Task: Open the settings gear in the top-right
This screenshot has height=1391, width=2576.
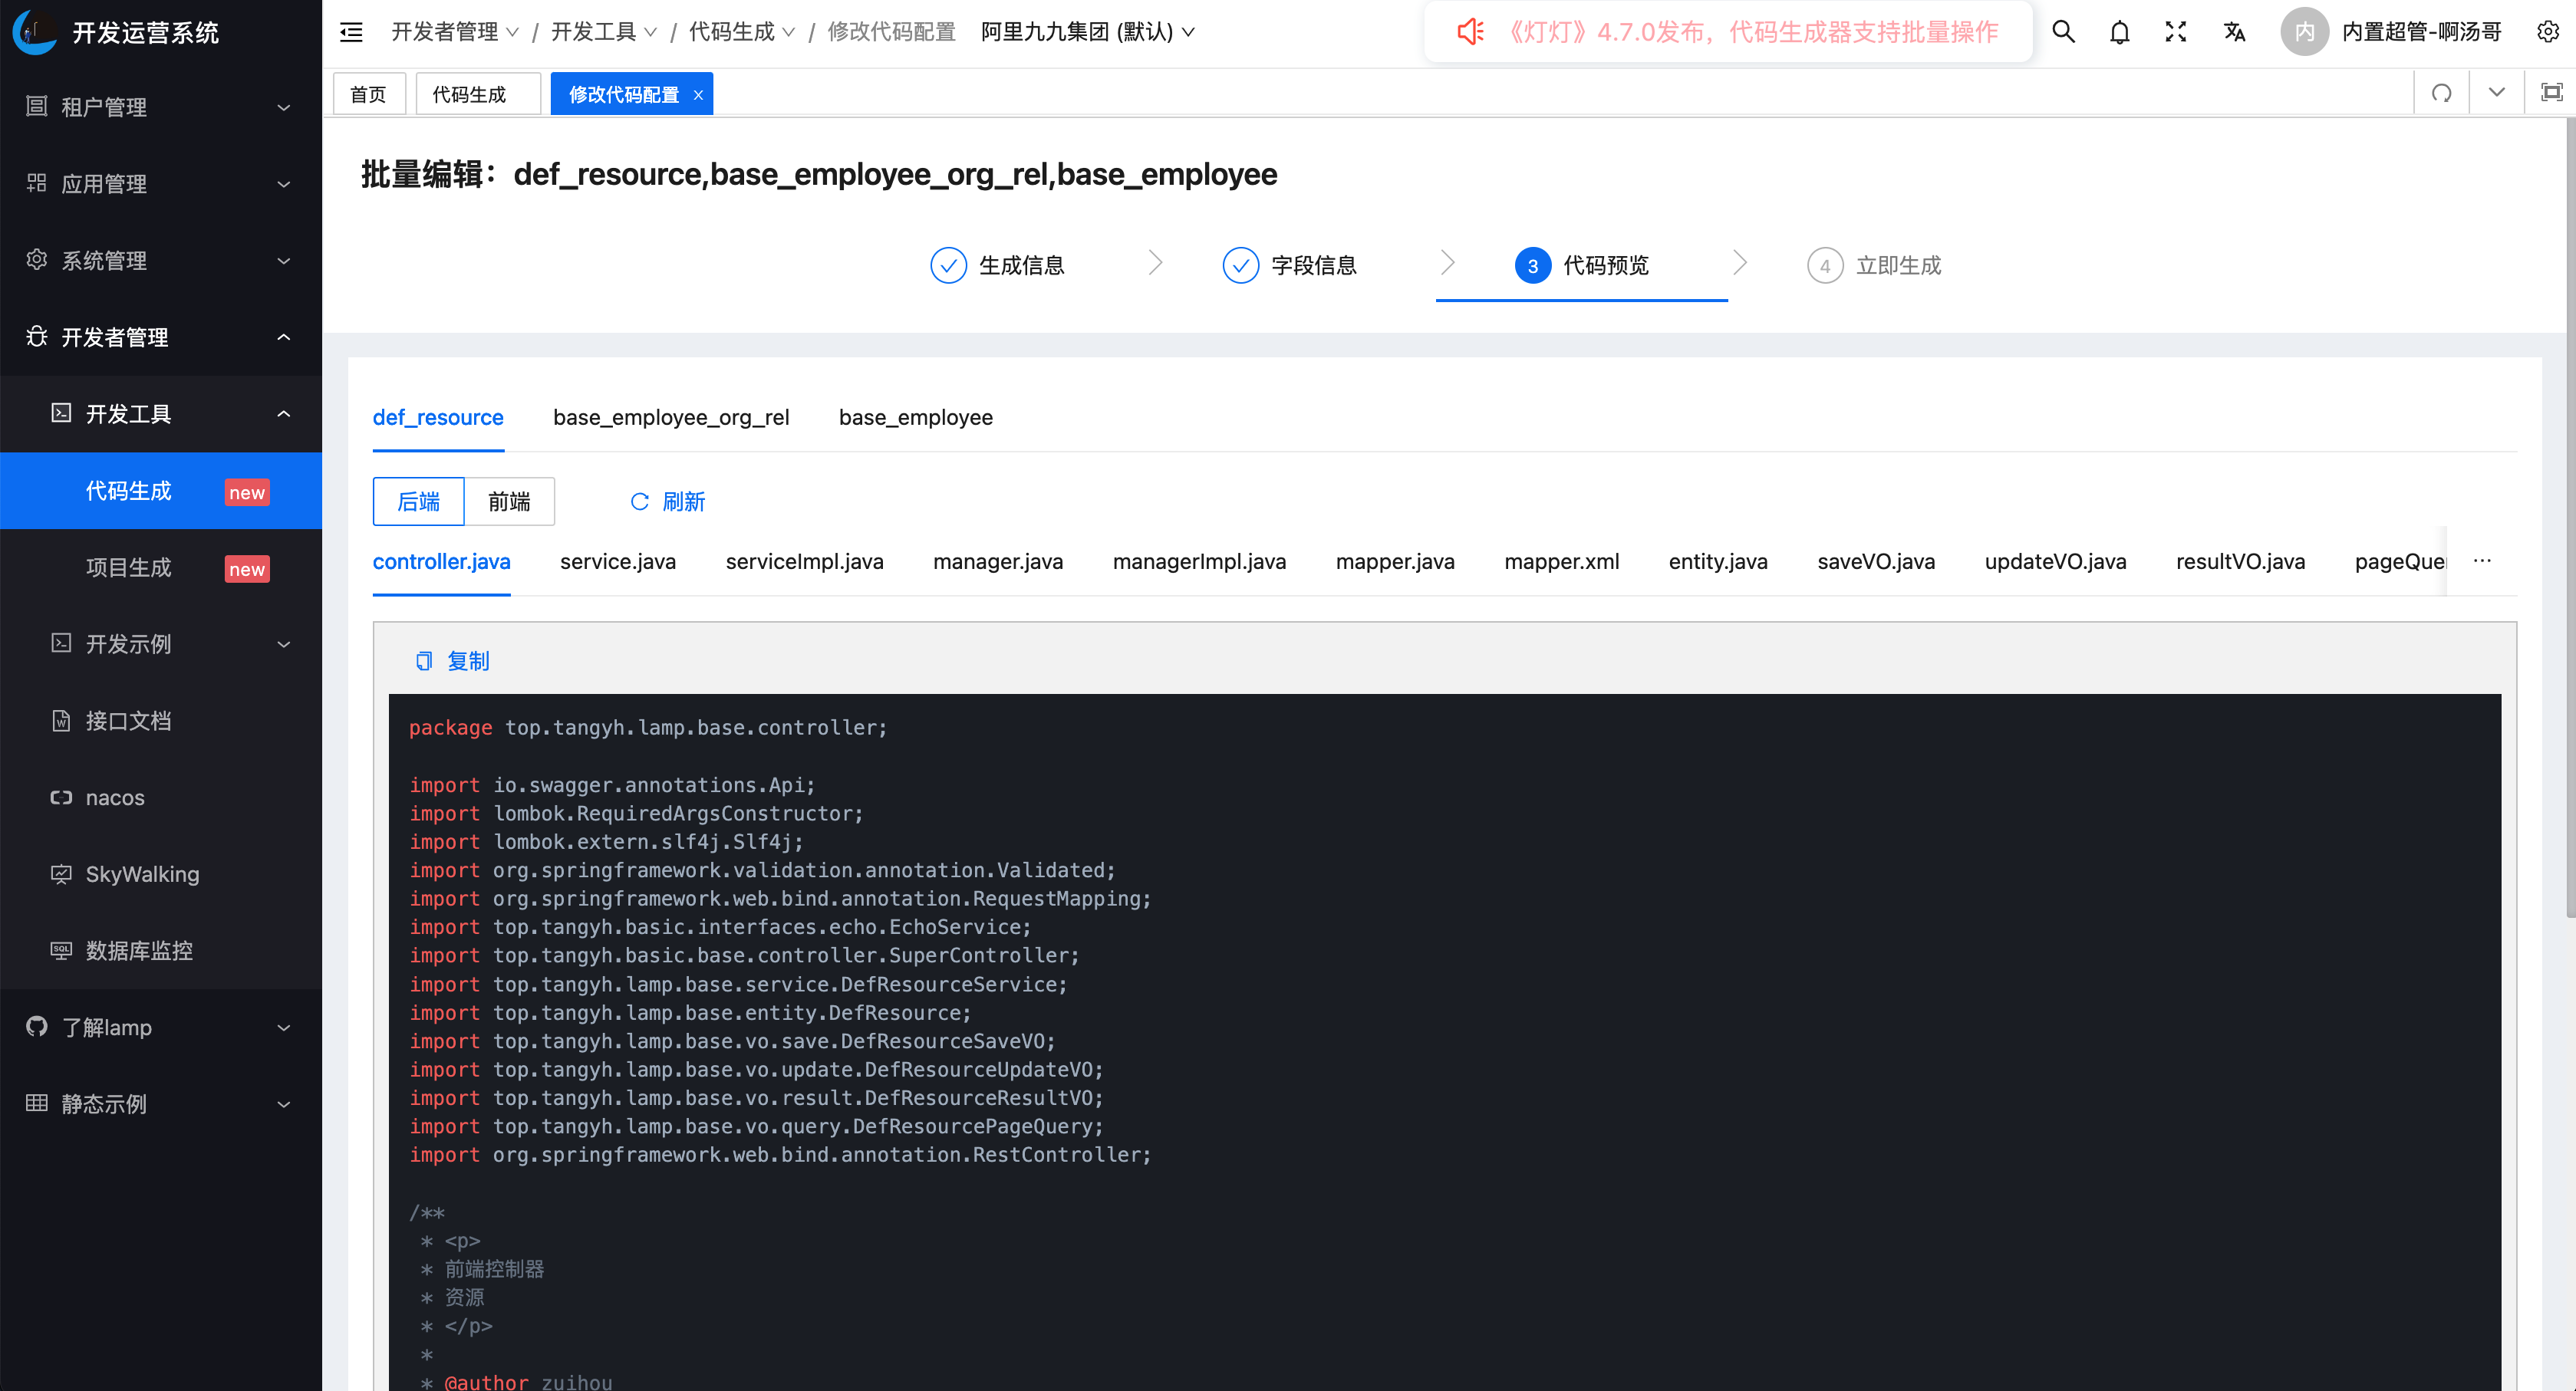Action: [2547, 32]
